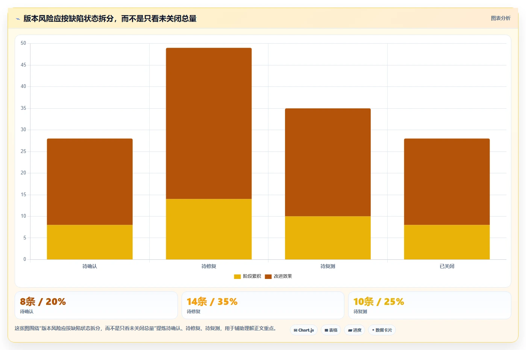Viewport: 526px width, 350px height.
Task: Click the Chart.js chip
Action: [x=304, y=330]
